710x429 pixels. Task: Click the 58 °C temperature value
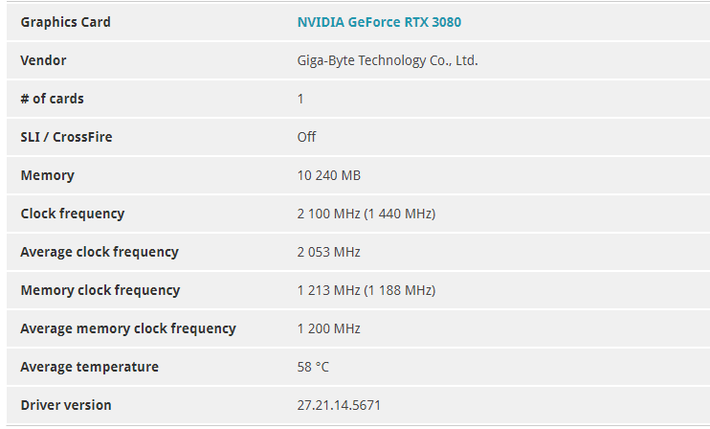(314, 367)
